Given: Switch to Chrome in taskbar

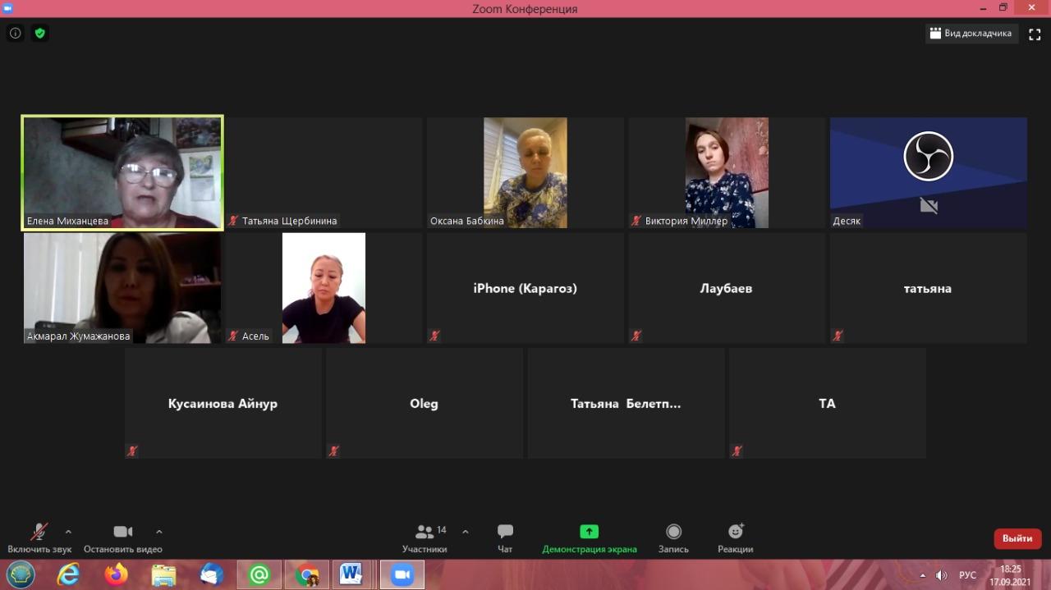Looking at the screenshot, I should tap(308, 574).
